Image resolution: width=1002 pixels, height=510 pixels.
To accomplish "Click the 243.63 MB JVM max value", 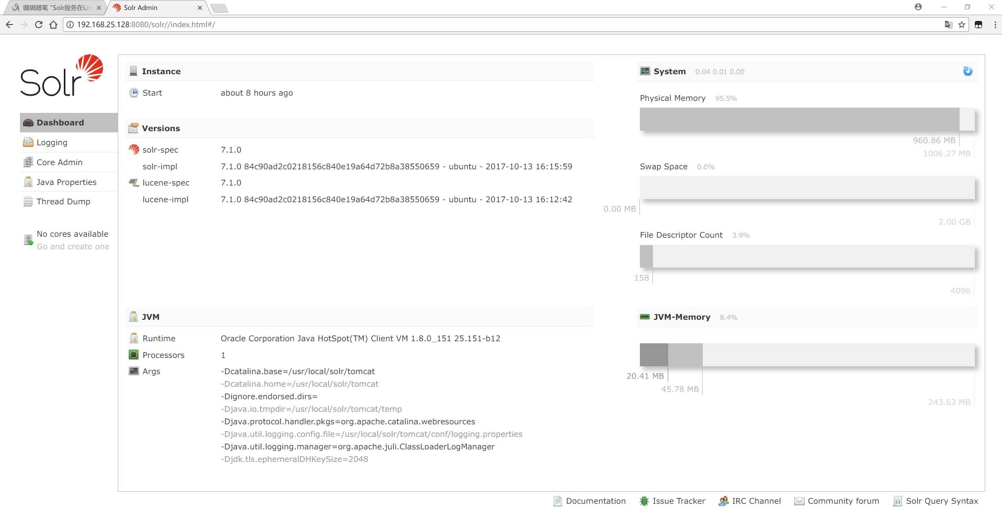I will [x=949, y=402].
